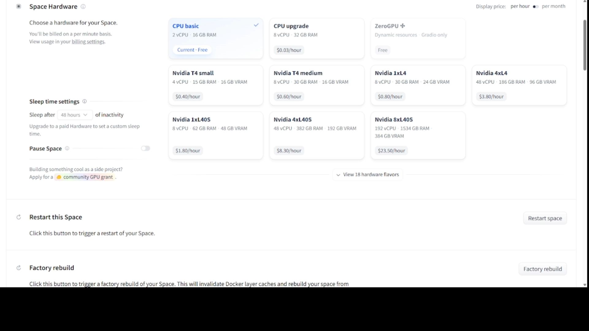Click the Current · Free badge
The image size is (589, 331).
tap(192, 50)
